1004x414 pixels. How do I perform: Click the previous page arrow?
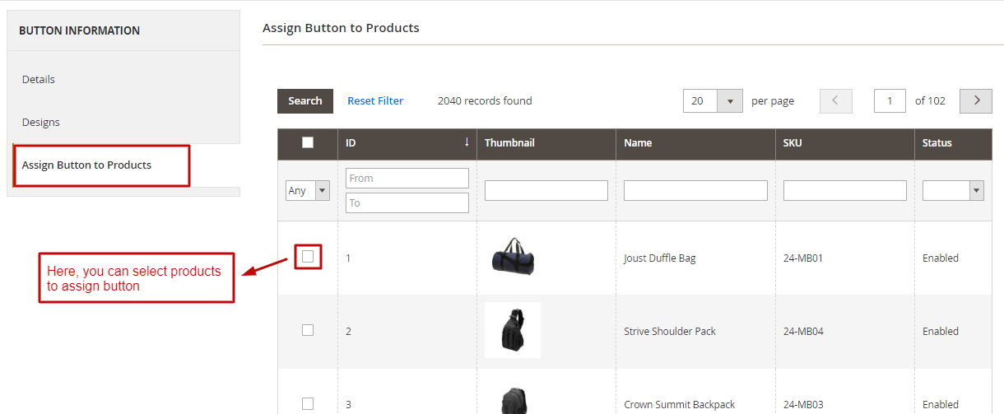pos(836,100)
